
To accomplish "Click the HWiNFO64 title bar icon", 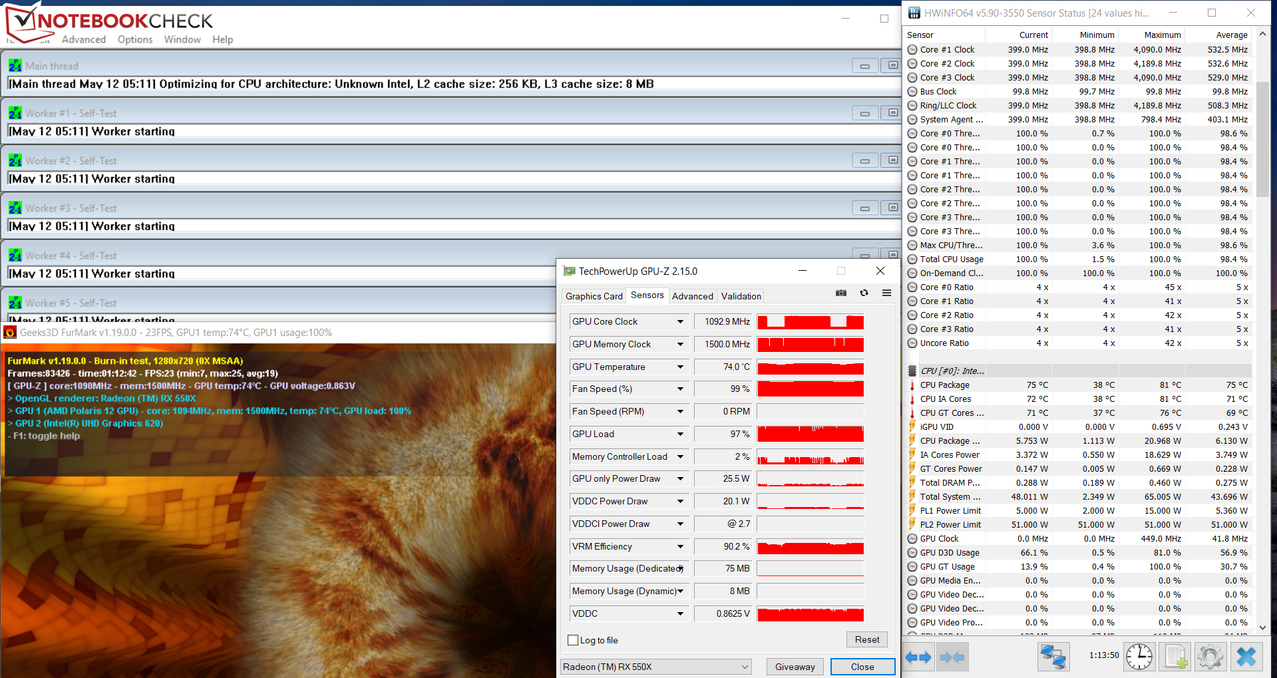I will [914, 13].
